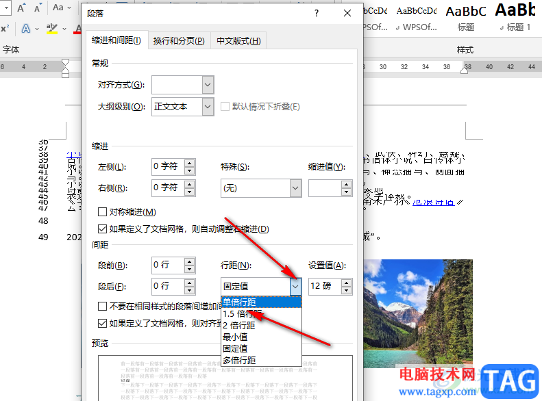Decrease the 段后 spacing after value
The image size is (542, 401).
pyautogui.click(x=189, y=291)
